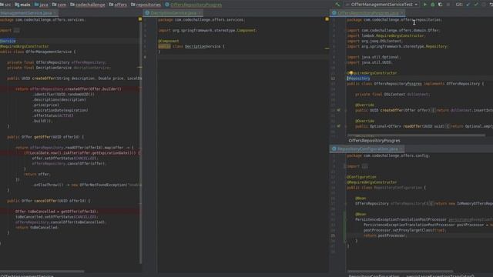Click the horizontal scrollbar of OffersRepositoryPosgres editor
493x277 pixels.
pos(416,135)
